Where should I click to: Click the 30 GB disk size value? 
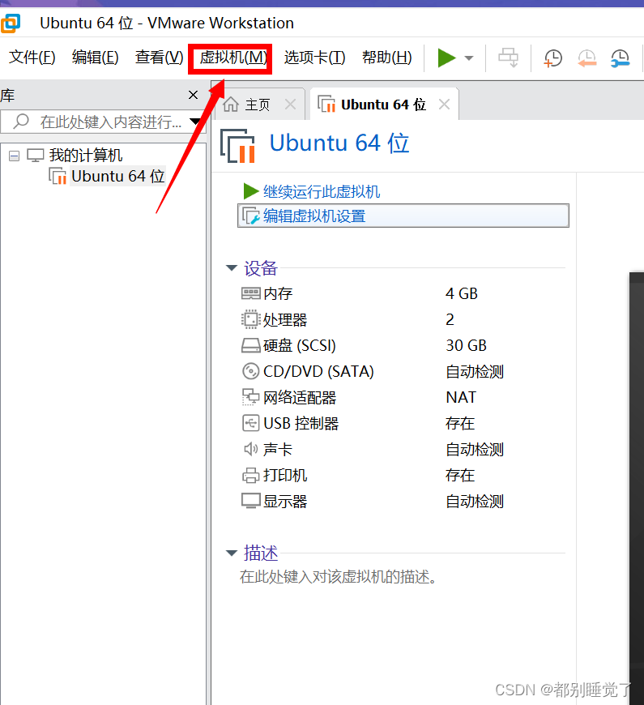tap(466, 345)
